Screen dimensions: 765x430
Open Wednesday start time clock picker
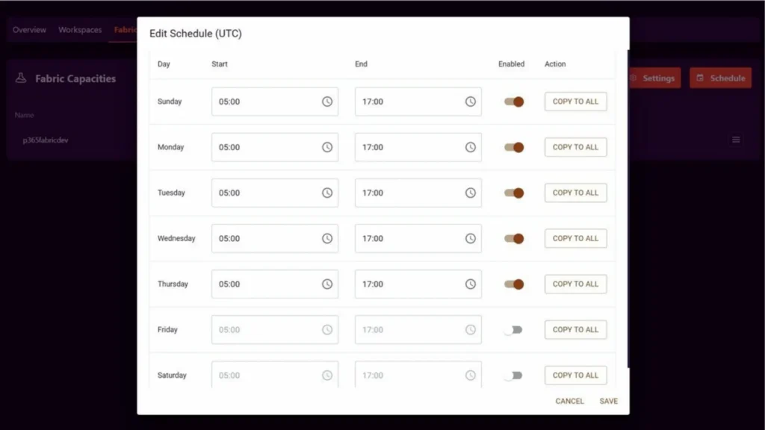[x=327, y=239]
